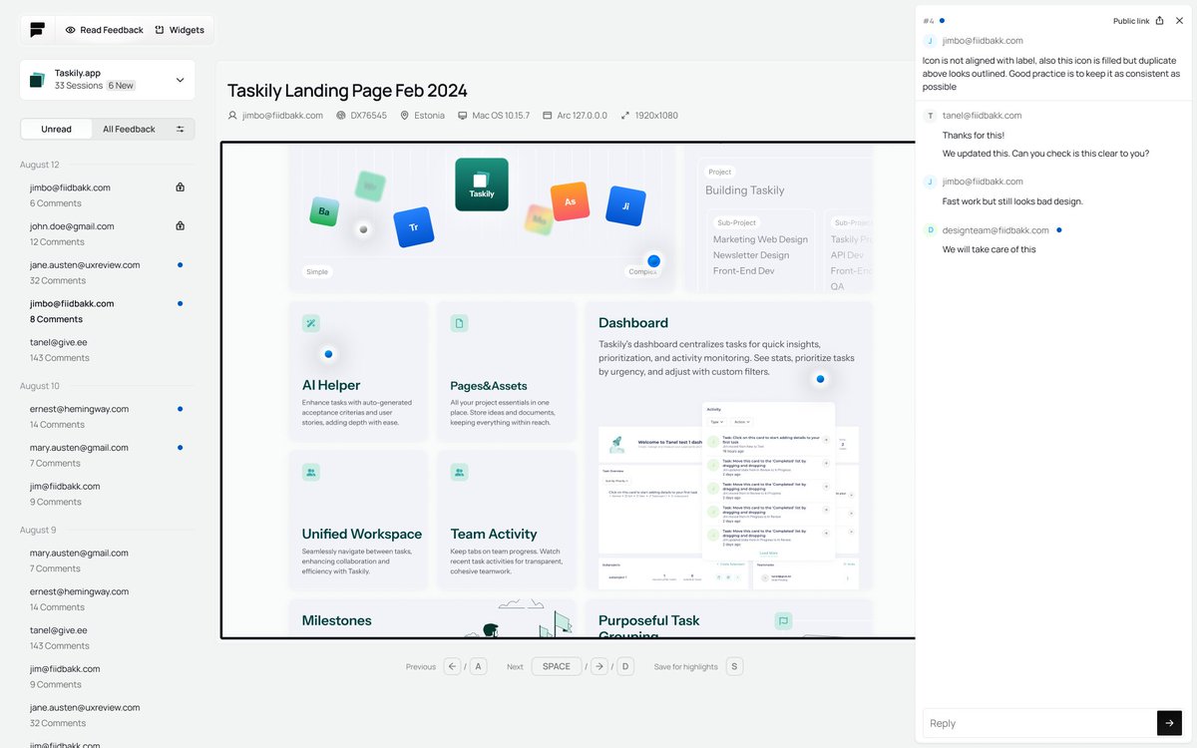Viewport: 1197px width, 748px height.
Task: Click lock icon on john.doe@gmail.com row
Action: click(x=180, y=225)
